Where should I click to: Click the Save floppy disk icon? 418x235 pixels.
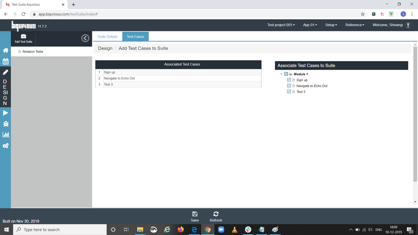pyautogui.click(x=195, y=214)
